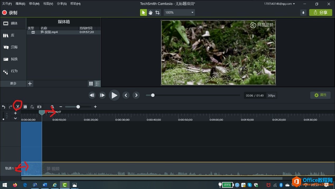Select the 轨道 1 track label

[x=9, y=168]
